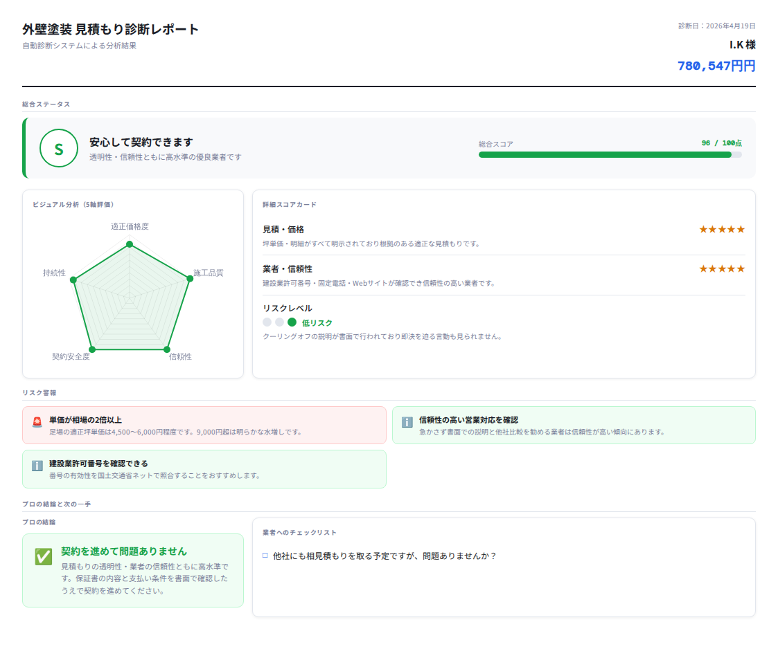Viewport: 778px width, 649px height.
Task: Click the リスクレベル heading
Action: click(288, 308)
